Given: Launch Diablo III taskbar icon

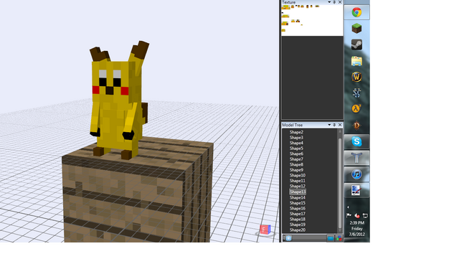Looking at the screenshot, I should click(356, 126).
